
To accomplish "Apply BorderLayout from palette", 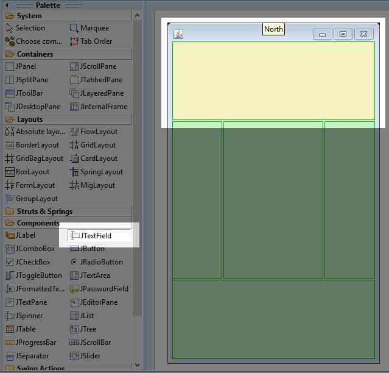I will click(x=32, y=145).
